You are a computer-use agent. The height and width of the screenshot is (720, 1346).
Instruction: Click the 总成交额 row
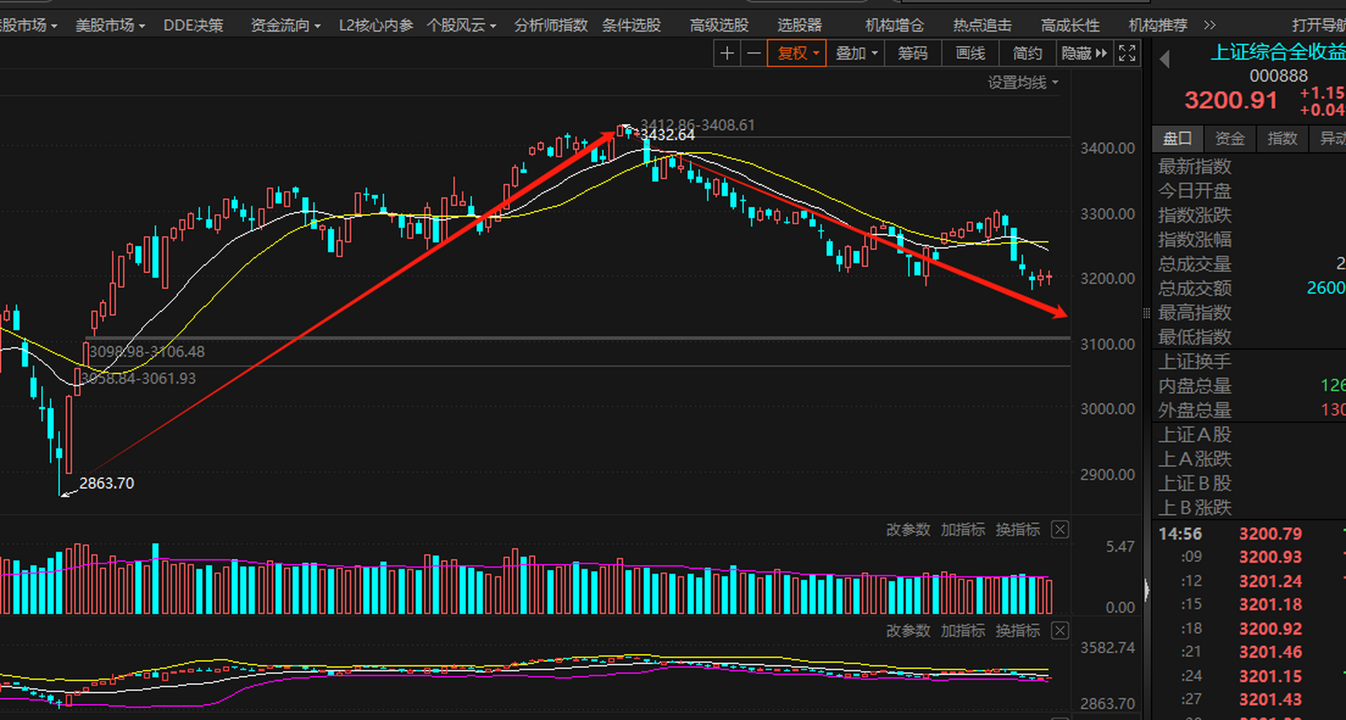coord(1249,289)
